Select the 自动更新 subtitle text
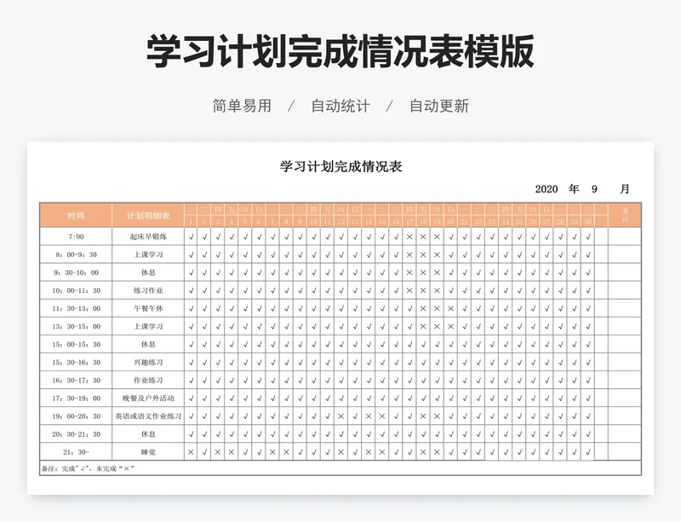681x522 pixels. click(x=439, y=106)
